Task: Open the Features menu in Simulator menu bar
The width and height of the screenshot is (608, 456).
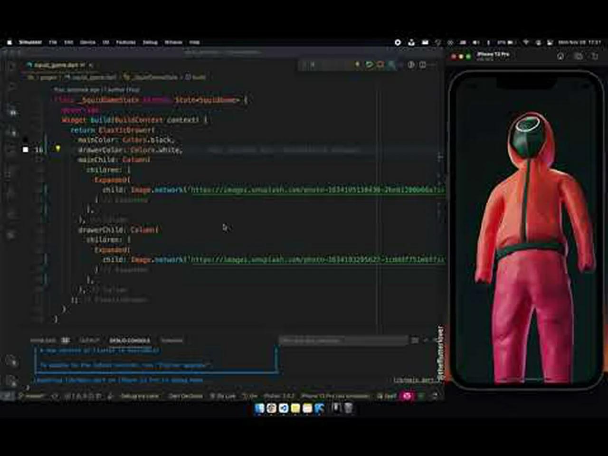Action: click(x=126, y=42)
